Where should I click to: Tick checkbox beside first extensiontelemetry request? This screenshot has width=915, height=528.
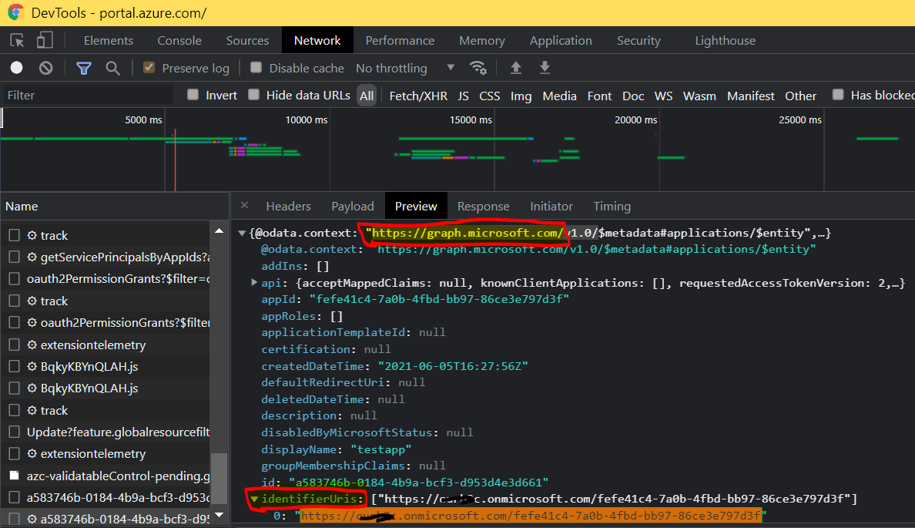click(14, 345)
